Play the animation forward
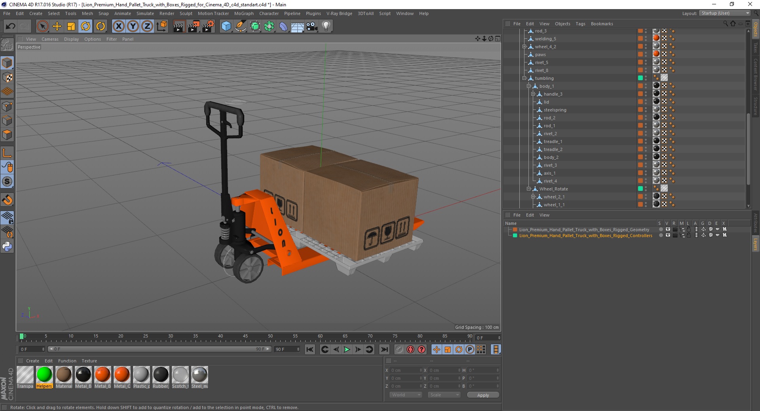 pos(347,349)
